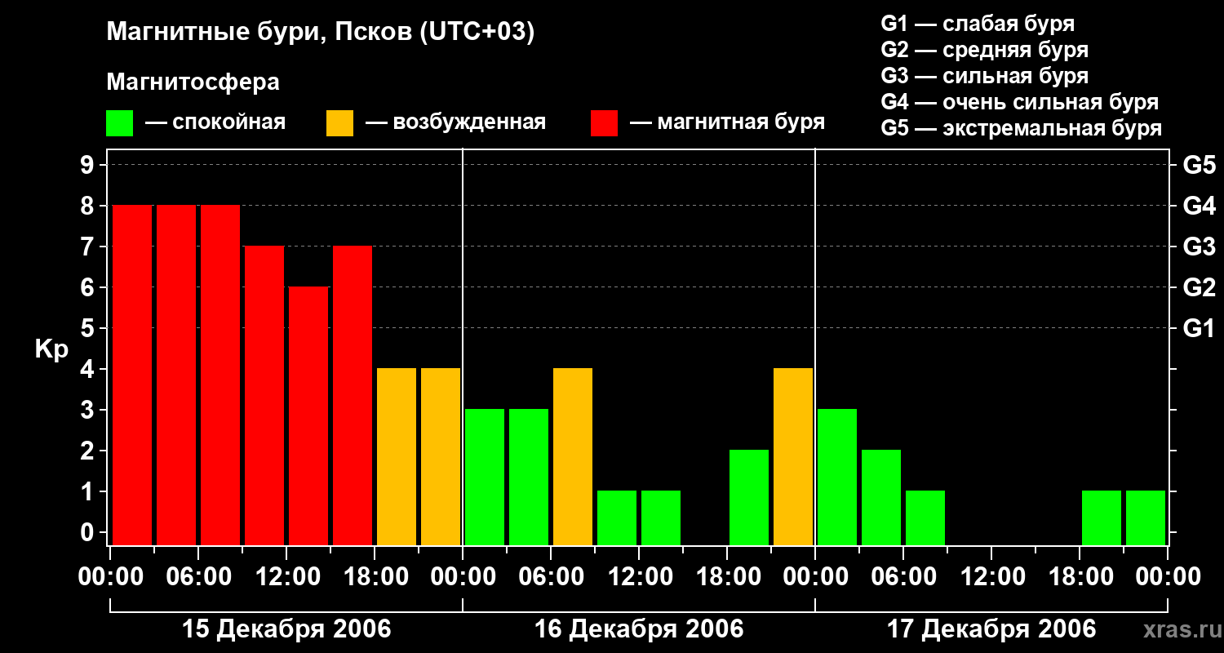Click the red 'магнитная буря' legend swatch
Image resolution: width=1224 pixels, height=653 pixels.
605,123
